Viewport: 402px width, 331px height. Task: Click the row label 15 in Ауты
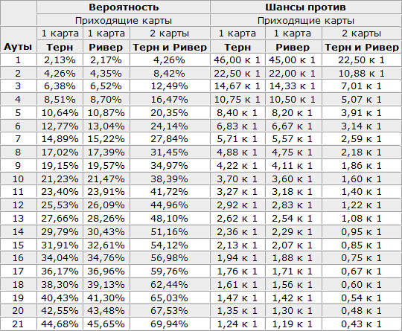click(x=18, y=245)
